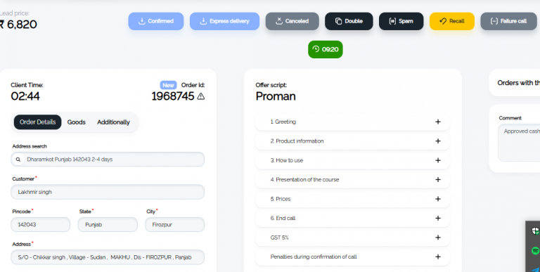Click the Address input field

(x=108, y=257)
